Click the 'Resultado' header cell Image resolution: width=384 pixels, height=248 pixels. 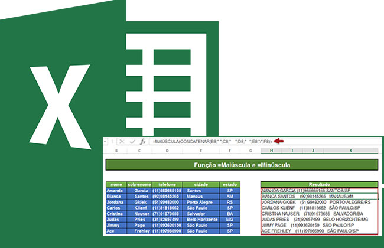point(320,185)
